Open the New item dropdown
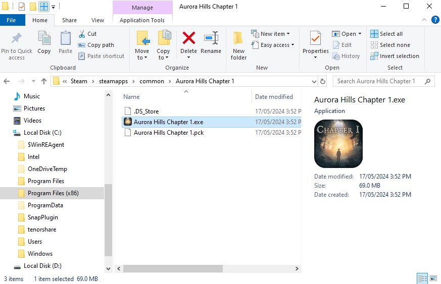This screenshot has width=441, height=284. pyautogui.click(x=271, y=34)
